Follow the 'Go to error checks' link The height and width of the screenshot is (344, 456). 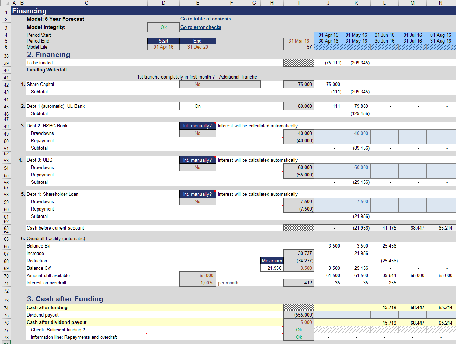click(201, 27)
